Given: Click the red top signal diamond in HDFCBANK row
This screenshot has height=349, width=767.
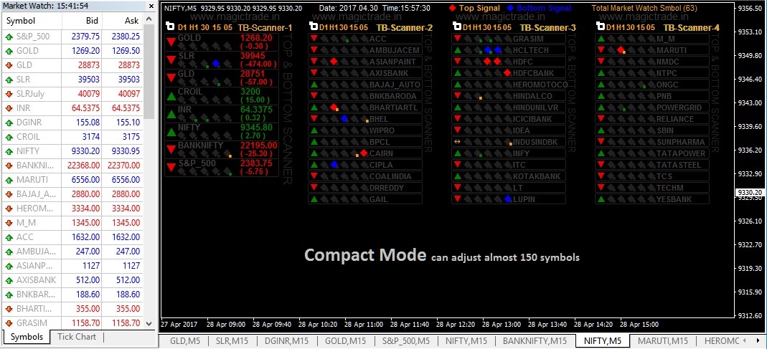Looking at the screenshot, I should [x=507, y=73].
